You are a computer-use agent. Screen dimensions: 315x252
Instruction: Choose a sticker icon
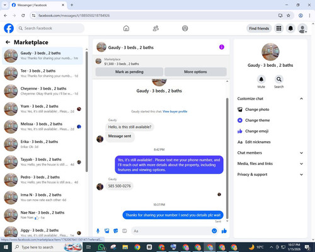point(116,231)
